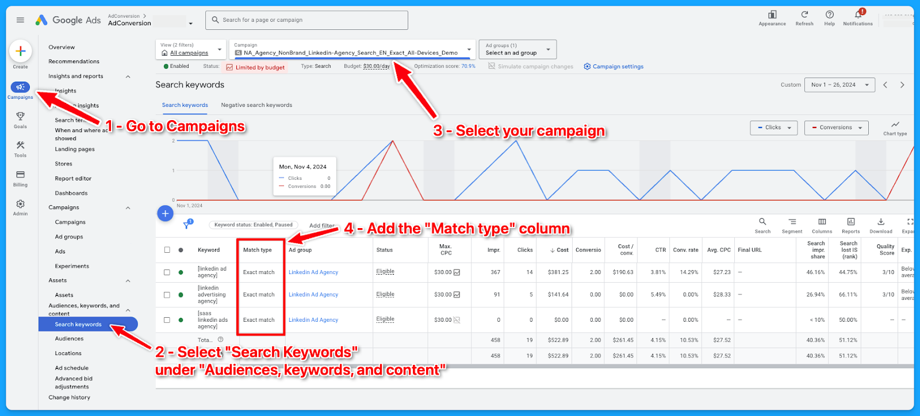Collapse the Campaigns sidebar section
This screenshot has width=920, height=416.
(x=128, y=208)
